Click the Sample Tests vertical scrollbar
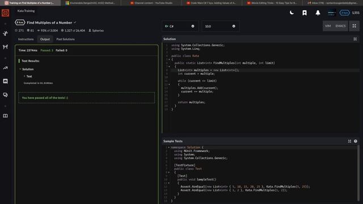 pos(358,173)
